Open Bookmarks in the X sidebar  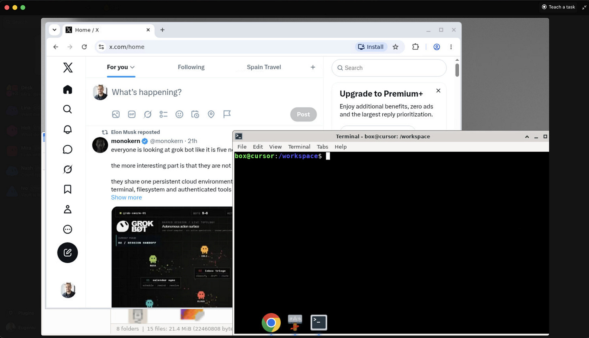68,189
